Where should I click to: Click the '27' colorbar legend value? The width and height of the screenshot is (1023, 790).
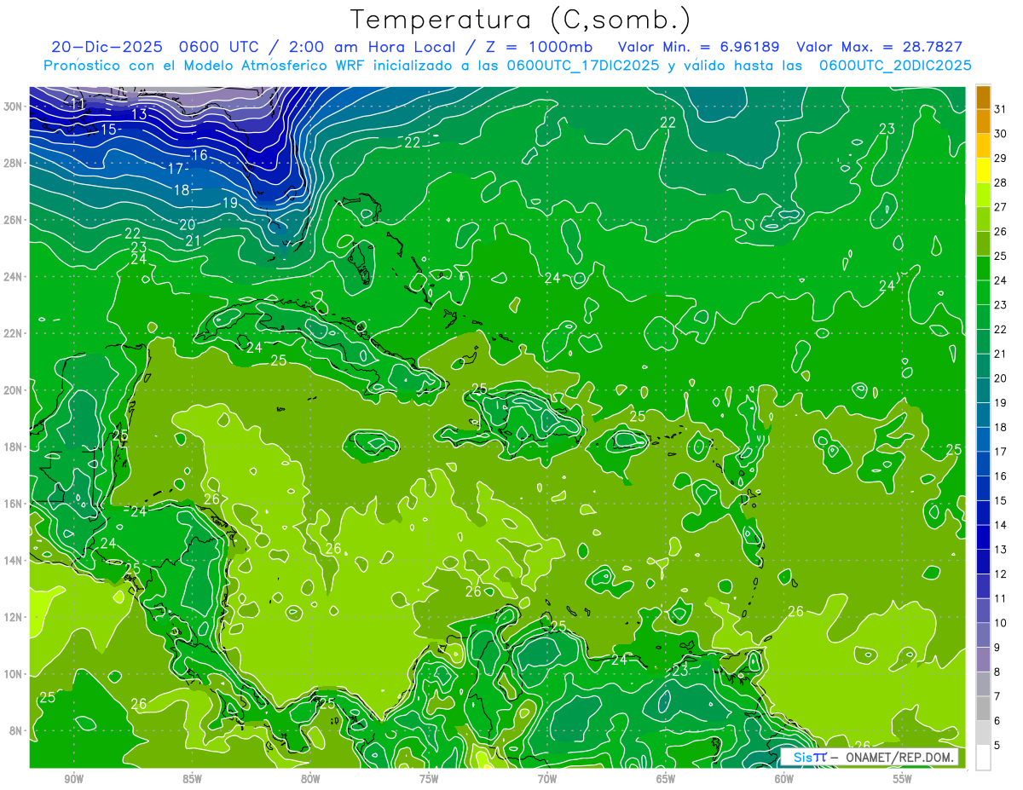point(1000,207)
